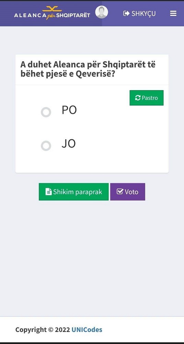Open the UNICodes link in the footer

(x=87, y=330)
